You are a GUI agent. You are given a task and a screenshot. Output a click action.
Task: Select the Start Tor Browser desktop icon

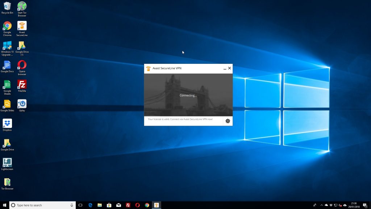coord(22,9)
